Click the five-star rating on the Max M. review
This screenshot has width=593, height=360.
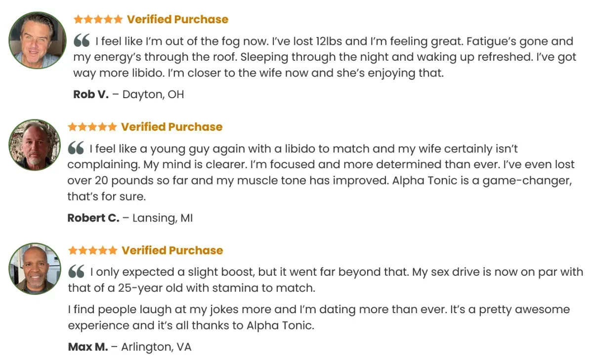coord(93,250)
